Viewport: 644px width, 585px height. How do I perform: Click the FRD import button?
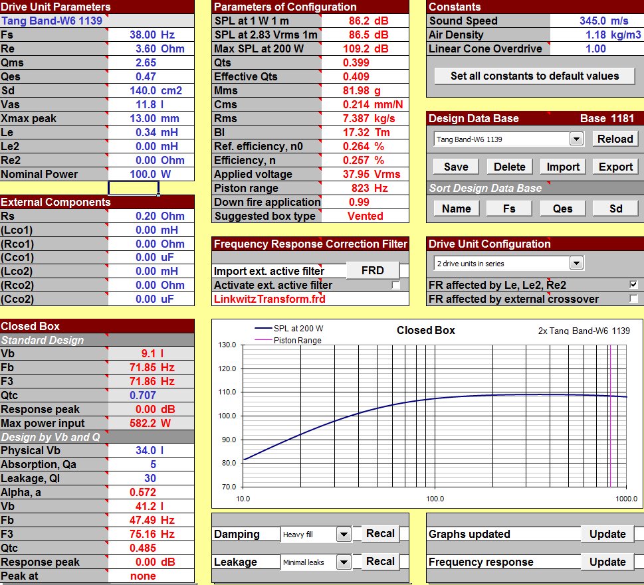coord(373,270)
